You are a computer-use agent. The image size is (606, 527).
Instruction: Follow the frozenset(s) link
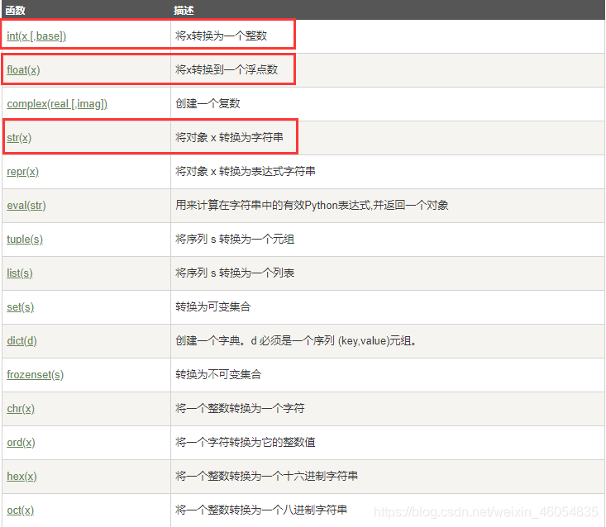36,375
